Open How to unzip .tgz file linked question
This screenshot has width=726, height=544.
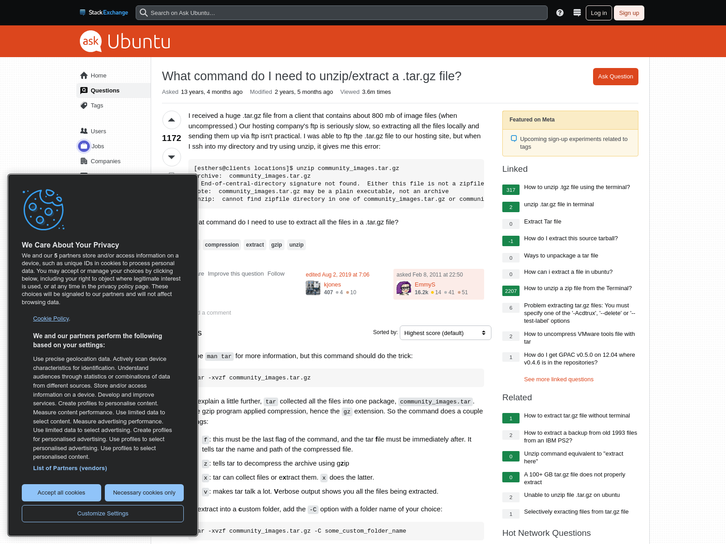point(577,187)
